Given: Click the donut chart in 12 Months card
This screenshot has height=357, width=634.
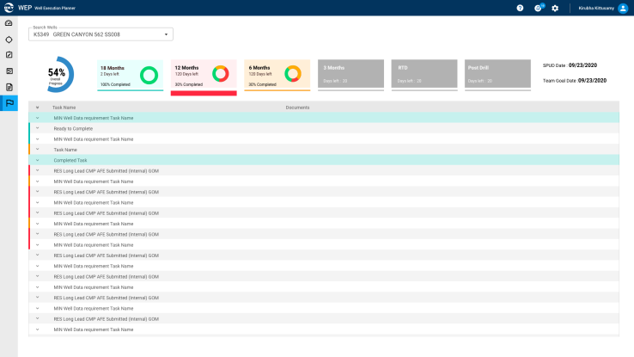Looking at the screenshot, I should tap(221, 74).
